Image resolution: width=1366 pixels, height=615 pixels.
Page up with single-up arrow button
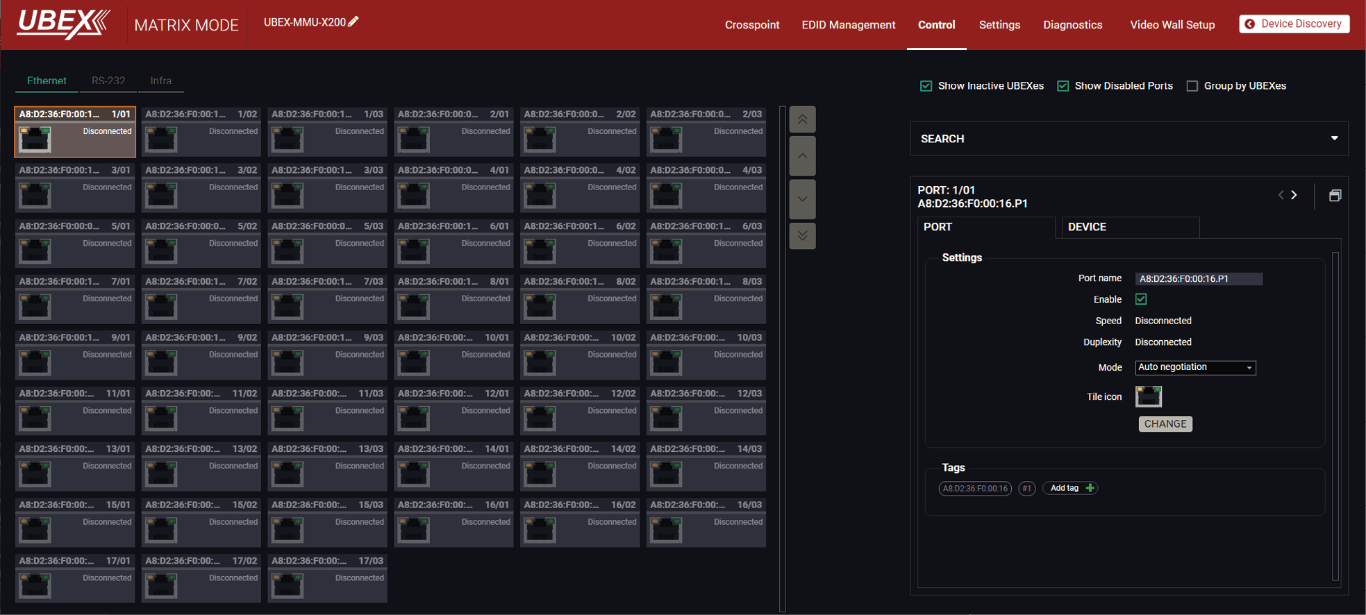[802, 156]
